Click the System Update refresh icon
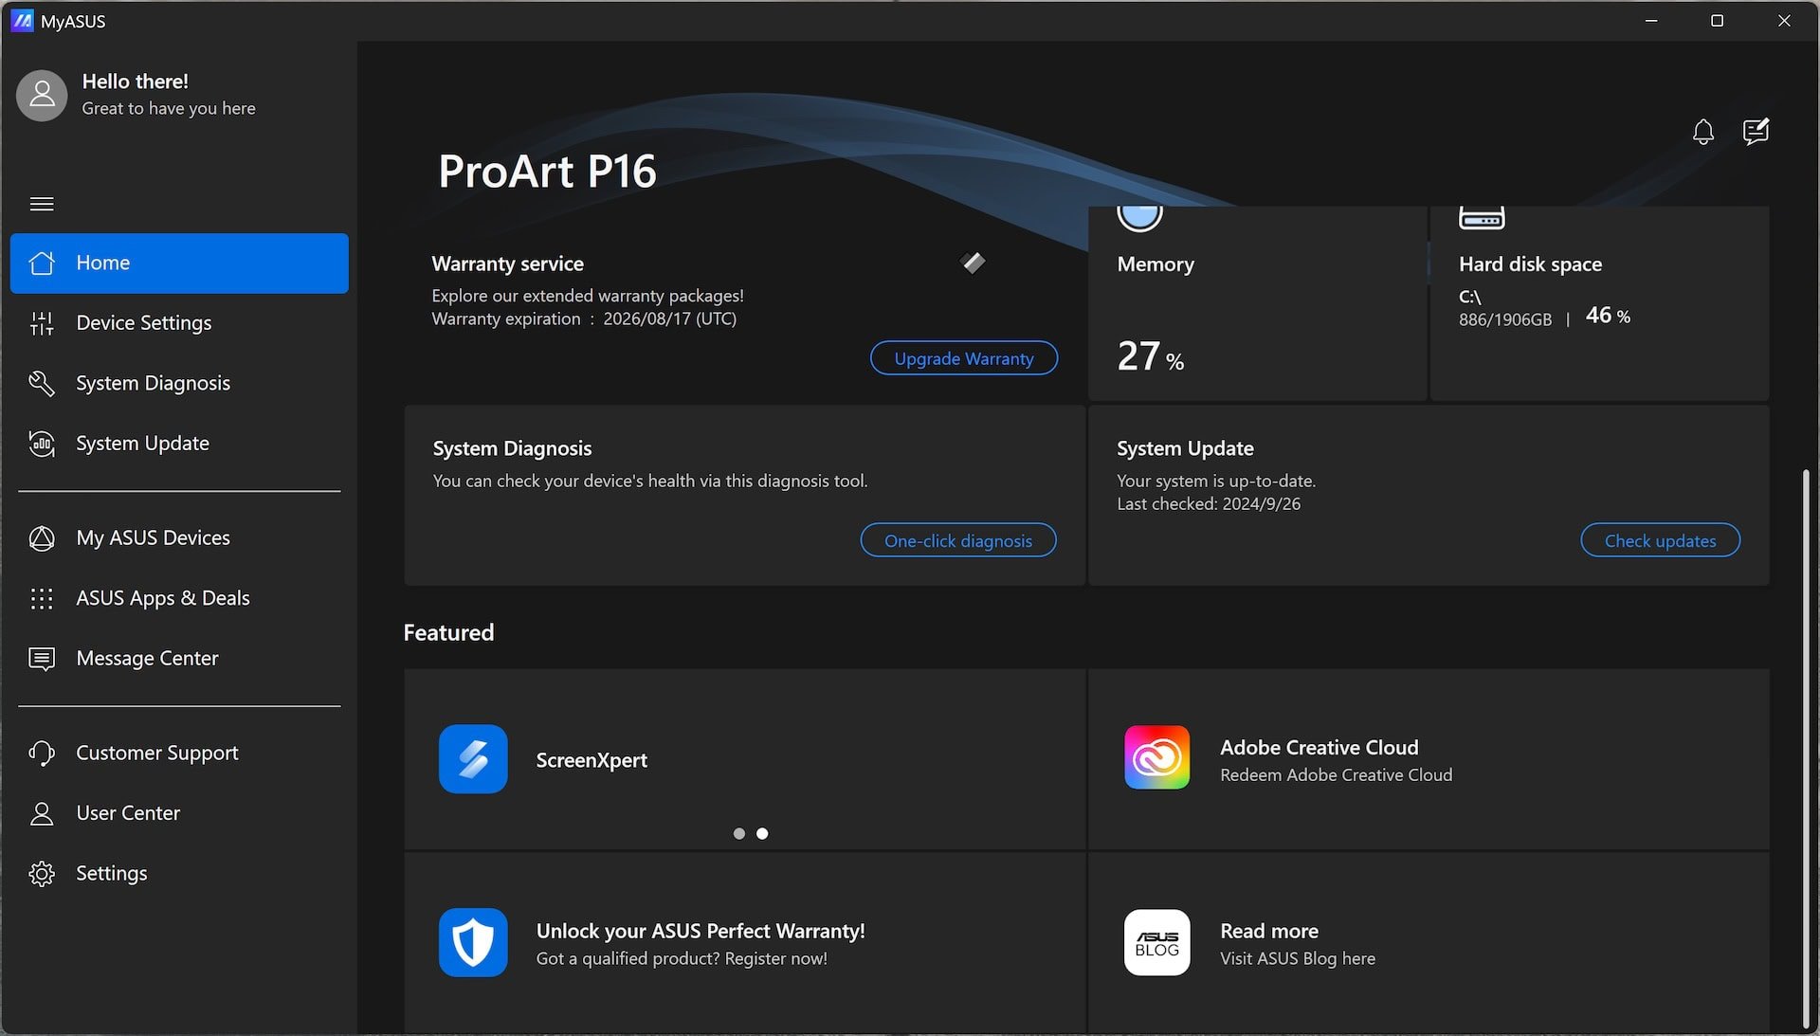Viewport: 1820px width, 1036px height. click(x=42, y=444)
